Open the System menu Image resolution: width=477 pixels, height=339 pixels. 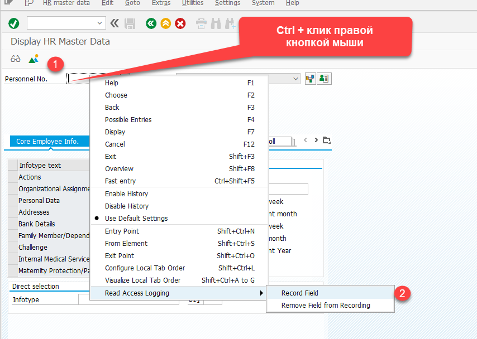point(263,3)
